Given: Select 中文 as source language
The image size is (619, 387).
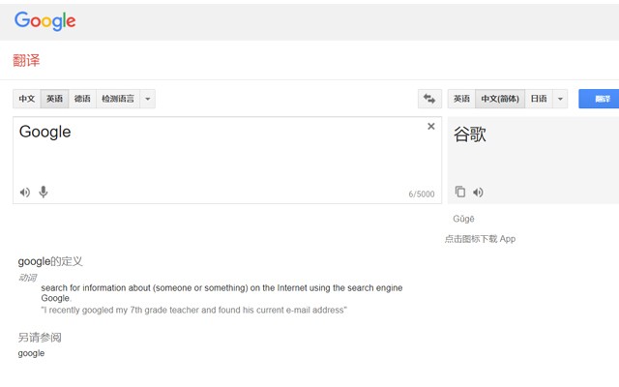Looking at the screenshot, I should point(26,99).
